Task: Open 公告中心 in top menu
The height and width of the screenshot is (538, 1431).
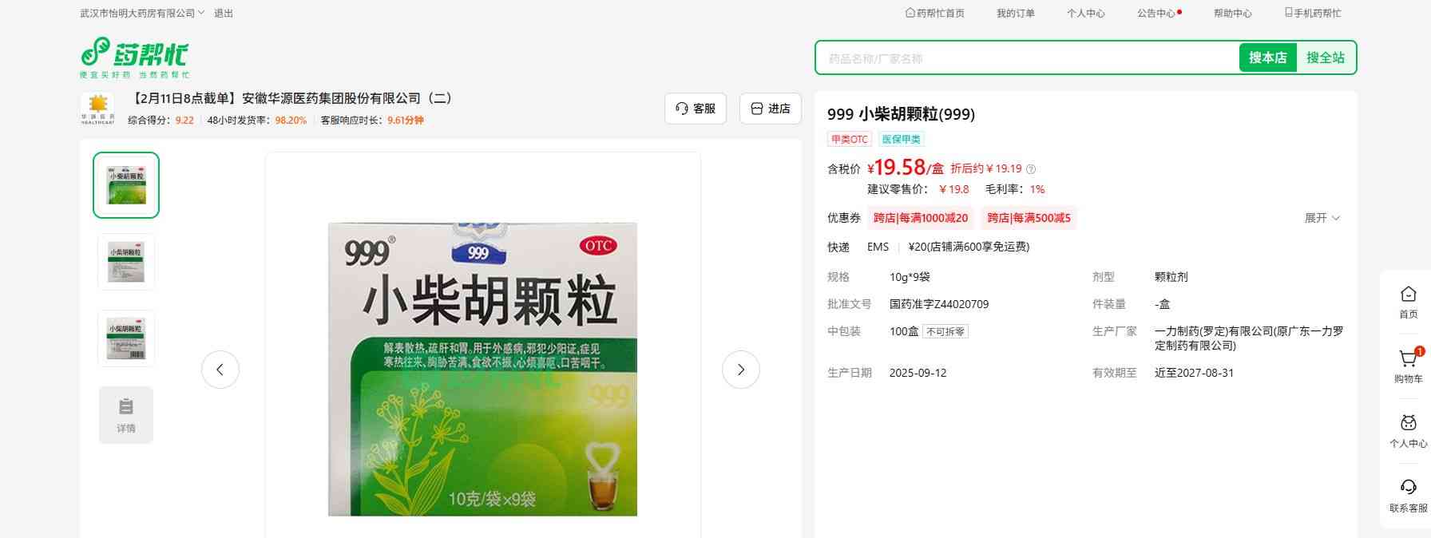Action: (x=1157, y=14)
